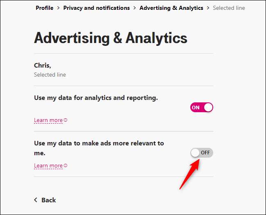266x215 pixels.
Task: Click the Back arrow chevron icon
Action: [x=36, y=200]
